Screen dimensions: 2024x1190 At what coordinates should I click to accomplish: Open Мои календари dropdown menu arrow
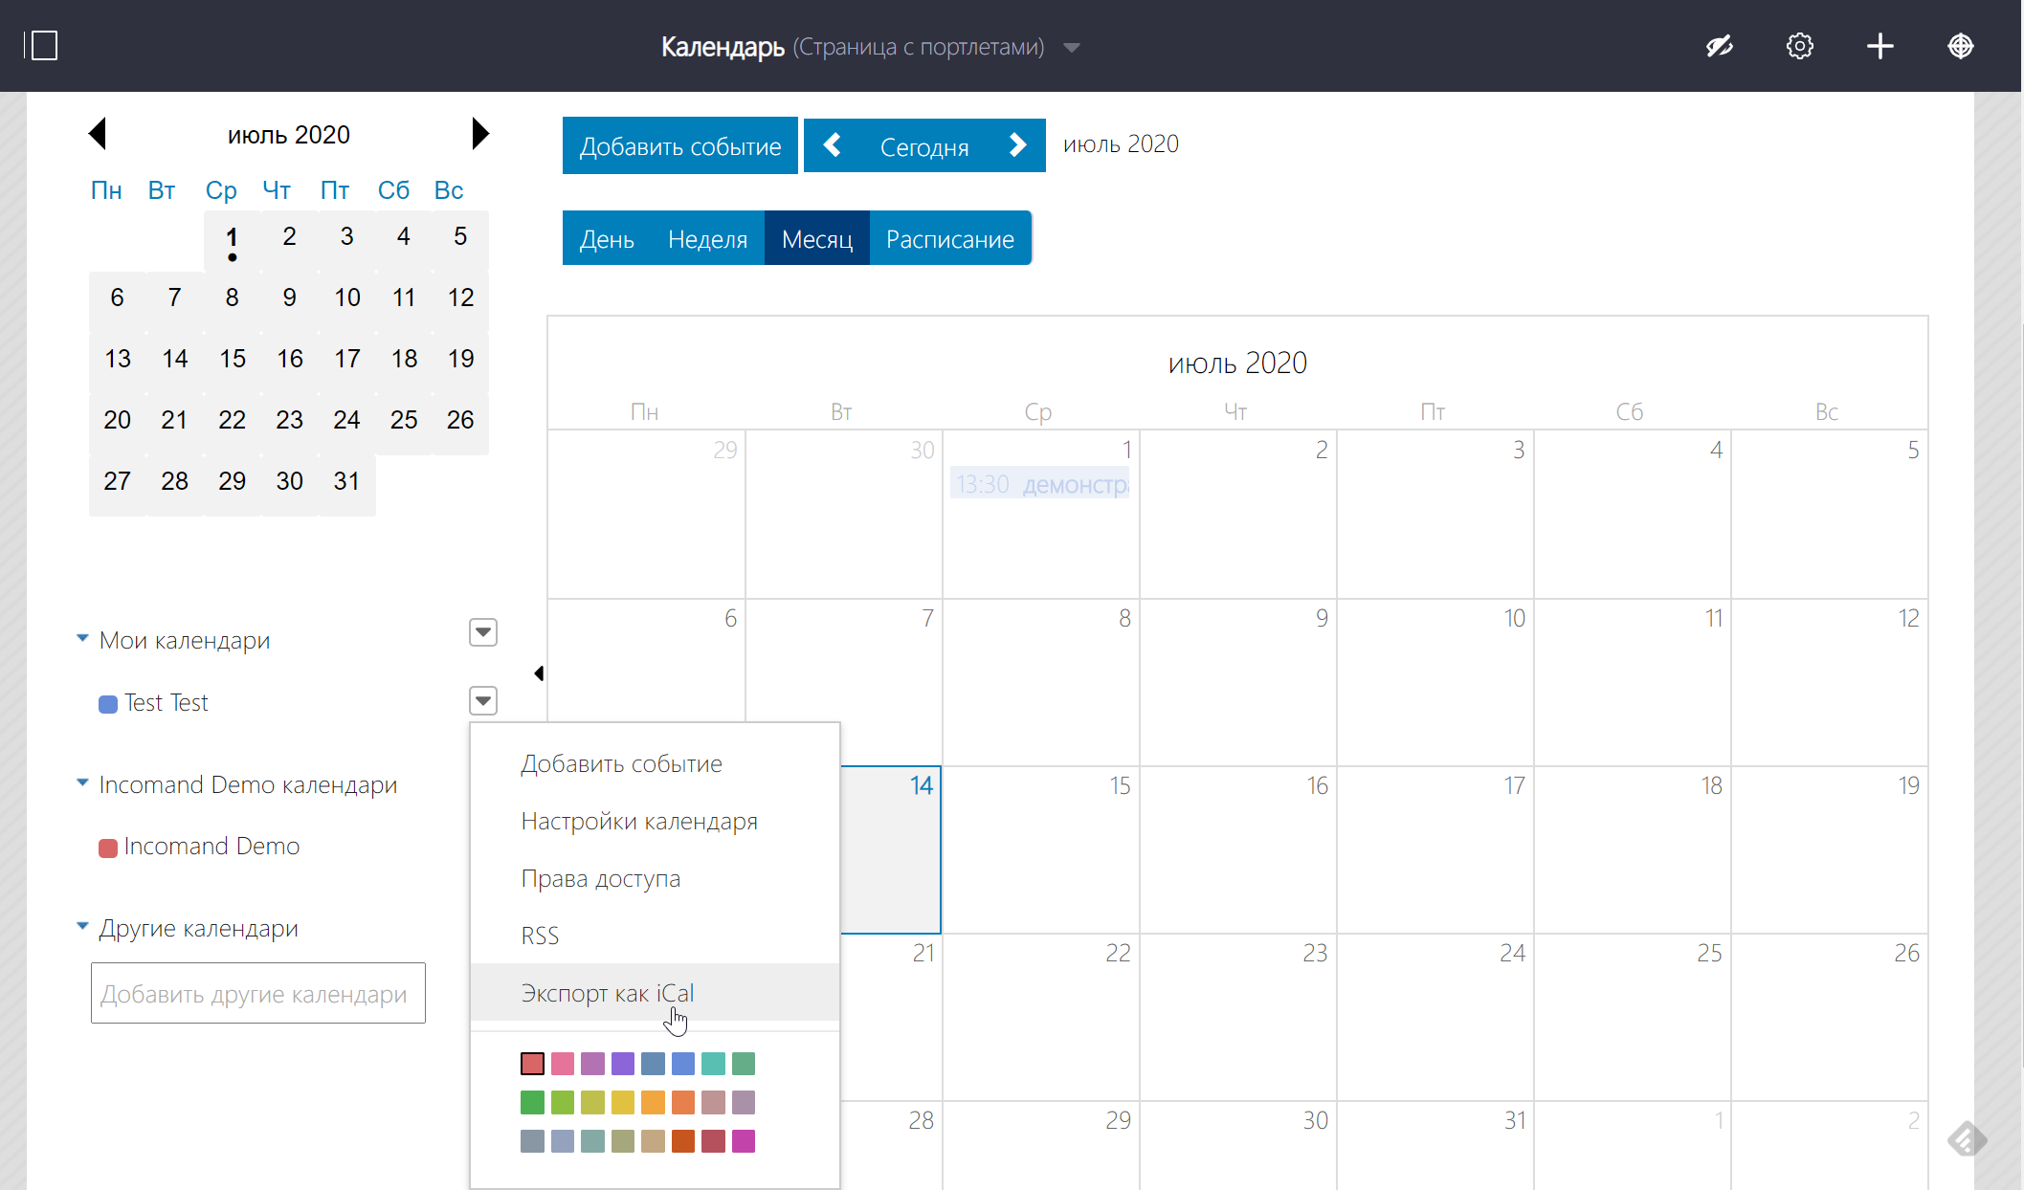483,632
